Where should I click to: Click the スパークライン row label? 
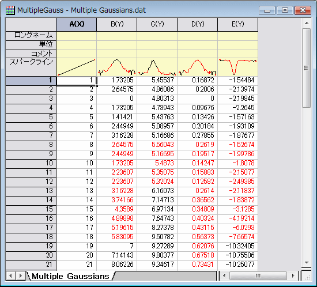[x=31, y=67]
